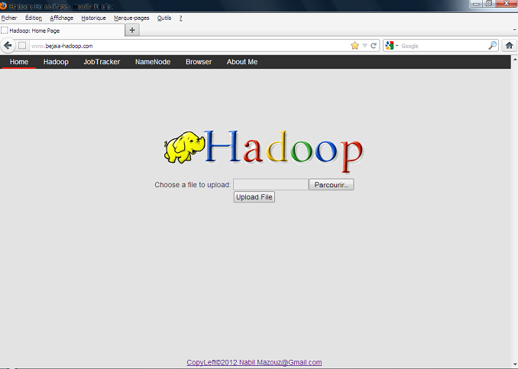The height and width of the screenshot is (369, 518).
Task: Click the page scrollbar up arrow
Action: [x=515, y=60]
